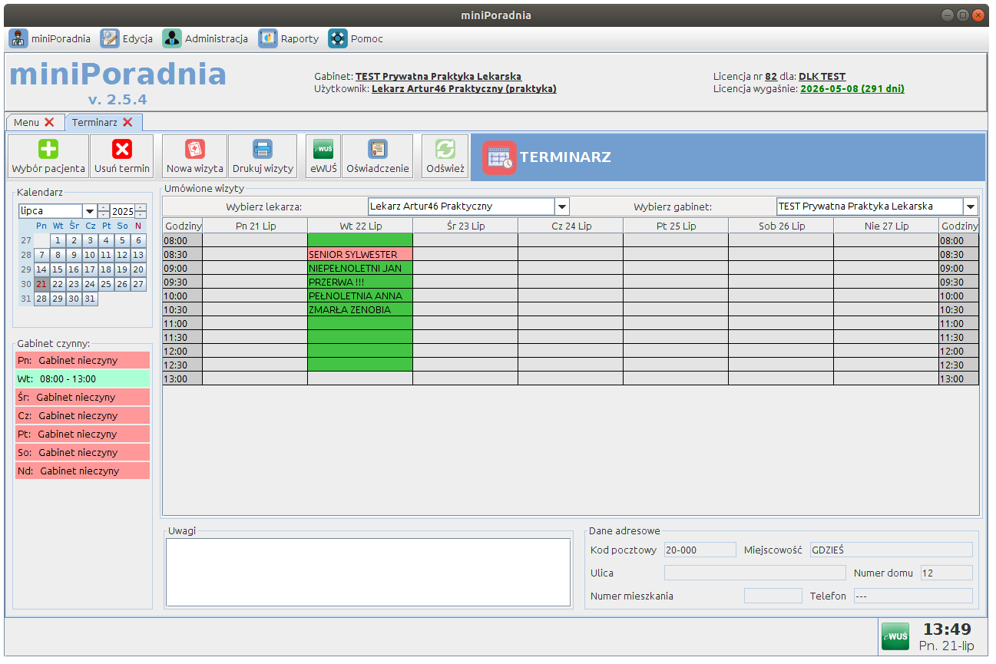This screenshot has width=996, height=664.
Task: Open the Raporty menu
Action: 289,38
